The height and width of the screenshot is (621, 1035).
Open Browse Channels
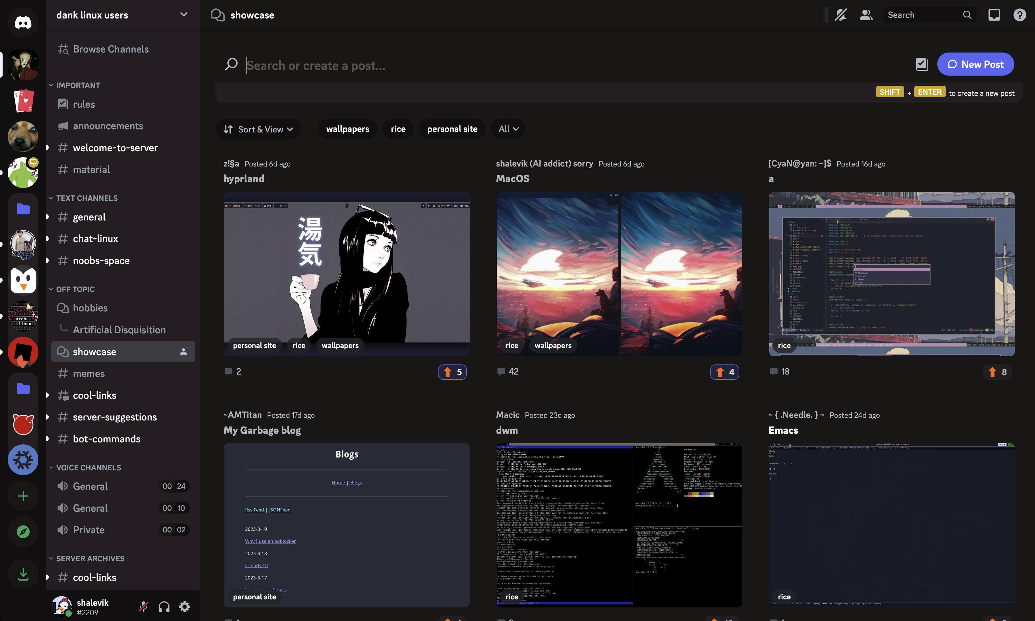(x=123, y=49)
